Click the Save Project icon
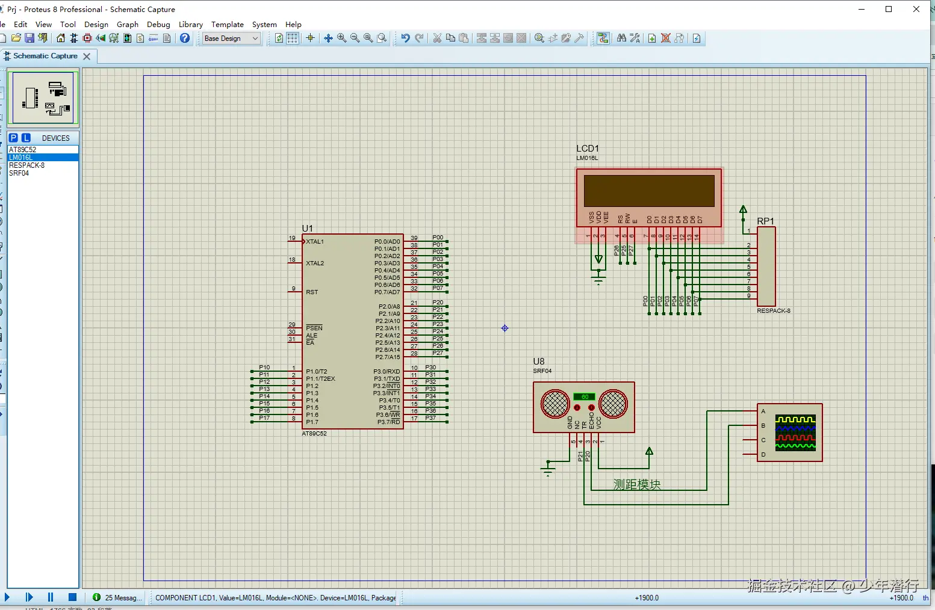Screen dimensions: 935x610 29,39
